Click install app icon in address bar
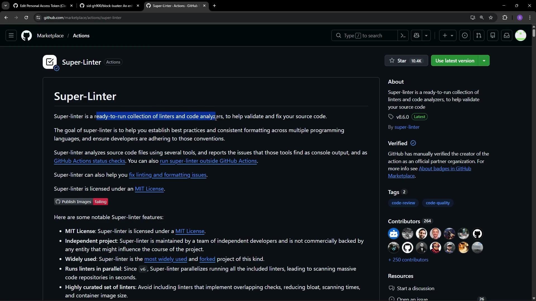This screenshot has height=301, width=536. [473, 18]
